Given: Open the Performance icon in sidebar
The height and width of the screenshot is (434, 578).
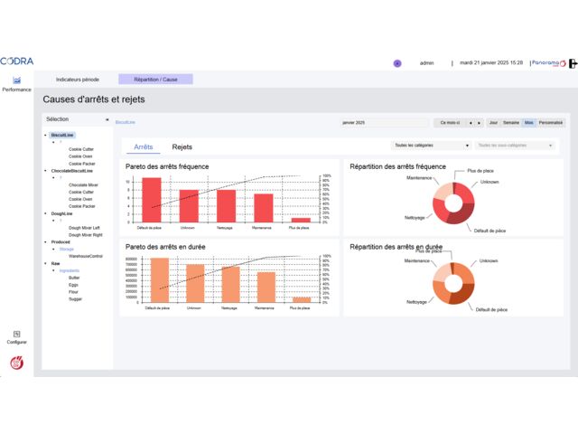Looking at the screenshot, I should coord(16,83).
